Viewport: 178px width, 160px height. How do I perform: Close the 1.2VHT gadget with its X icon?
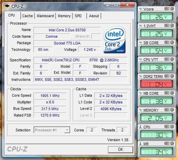point(172,25)
